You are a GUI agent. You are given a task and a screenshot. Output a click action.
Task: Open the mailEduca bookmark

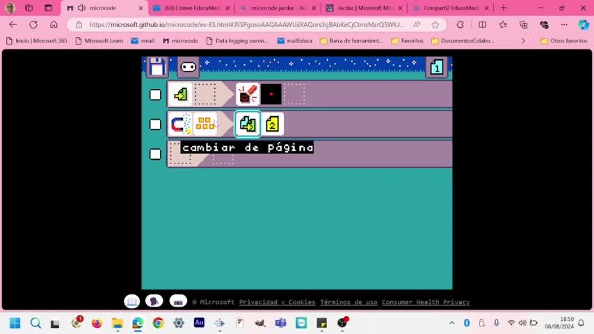[294, 40]
